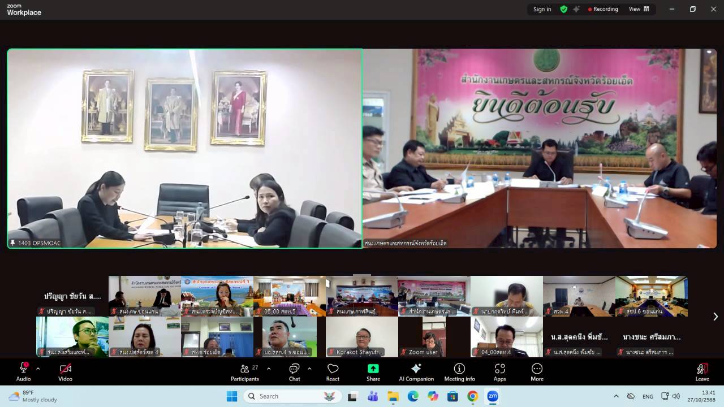Open the More options menu
This screenshot has height=407, width=724.
[x=537, y=371]
